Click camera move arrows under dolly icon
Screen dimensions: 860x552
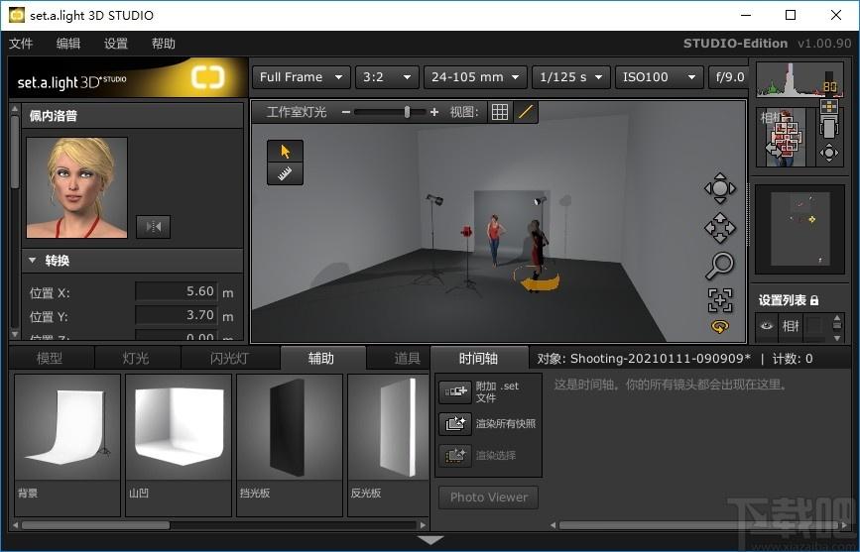pyautogui.click(x=828, y=153)
